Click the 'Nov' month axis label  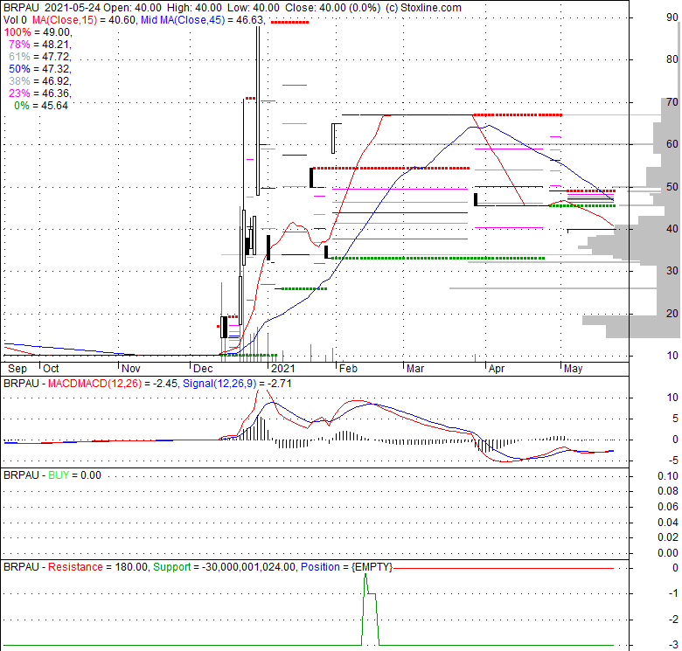pyautogui.click(x=131, y=369)
